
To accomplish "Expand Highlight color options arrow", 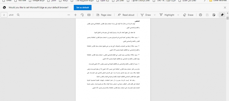I will click(x=178, y=15).
